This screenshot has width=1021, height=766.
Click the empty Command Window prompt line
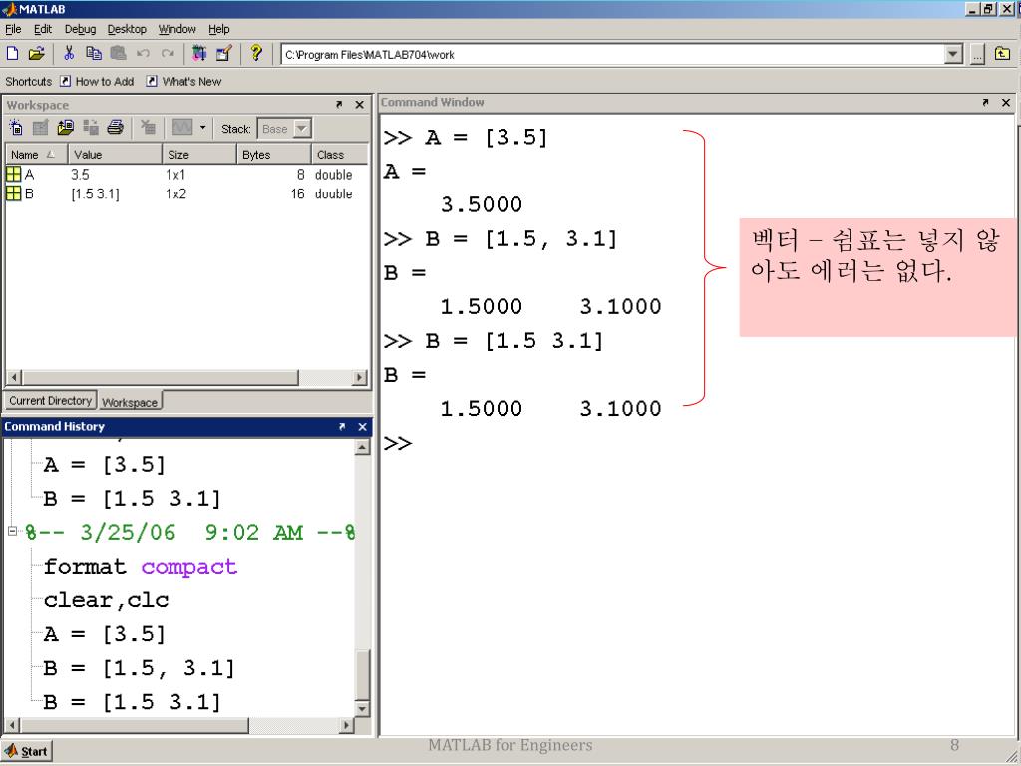tap(697, 444)
